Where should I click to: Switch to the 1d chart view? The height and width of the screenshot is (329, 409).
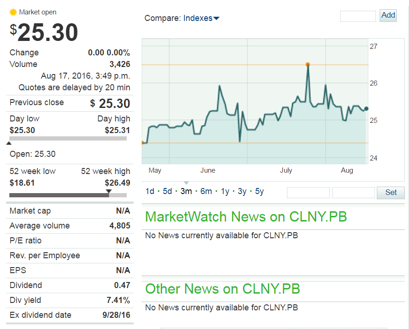pos(150,191)
